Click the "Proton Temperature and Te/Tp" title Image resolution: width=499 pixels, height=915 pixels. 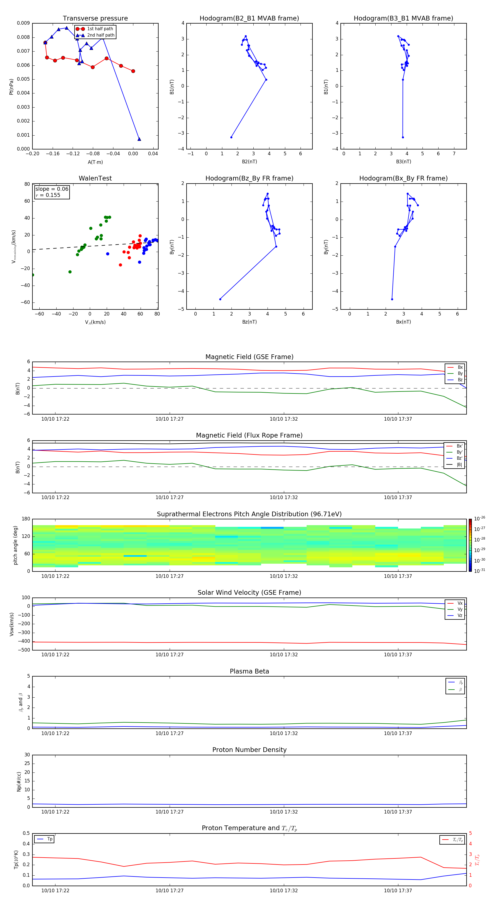tap(249, 828)
